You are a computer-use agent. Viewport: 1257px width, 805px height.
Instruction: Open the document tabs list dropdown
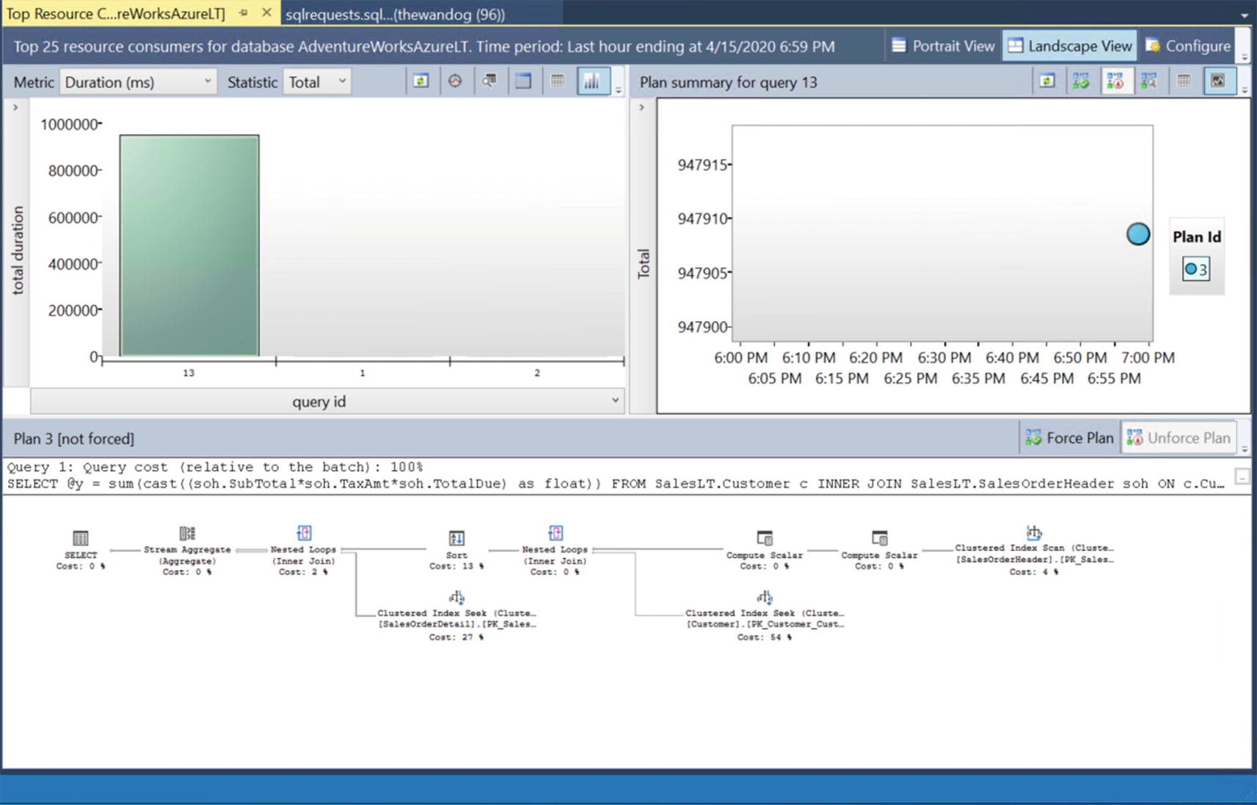point(1245,15)
